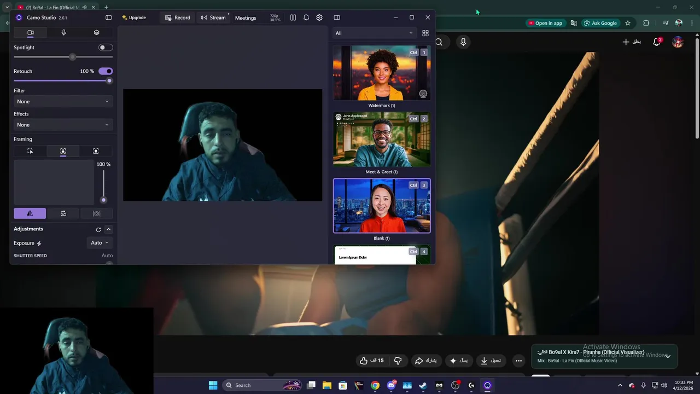Dislike the YouTube video

[398, 361]
